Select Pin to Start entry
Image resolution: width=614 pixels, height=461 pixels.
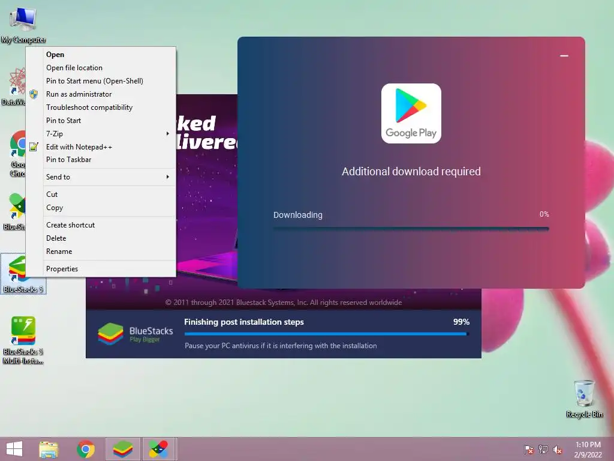[101, 120]
